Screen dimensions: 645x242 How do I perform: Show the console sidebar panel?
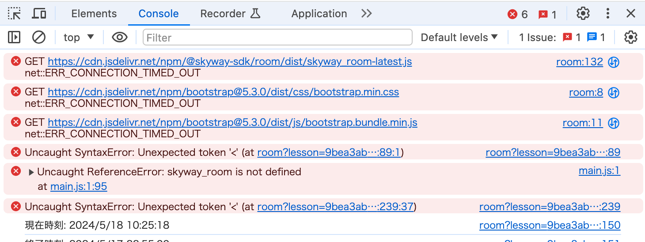tap(15, 38)
